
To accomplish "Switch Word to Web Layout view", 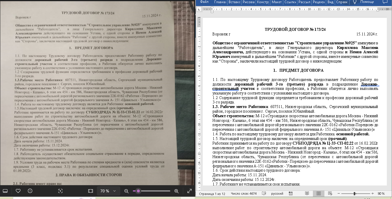I will [x=330, y=194].
